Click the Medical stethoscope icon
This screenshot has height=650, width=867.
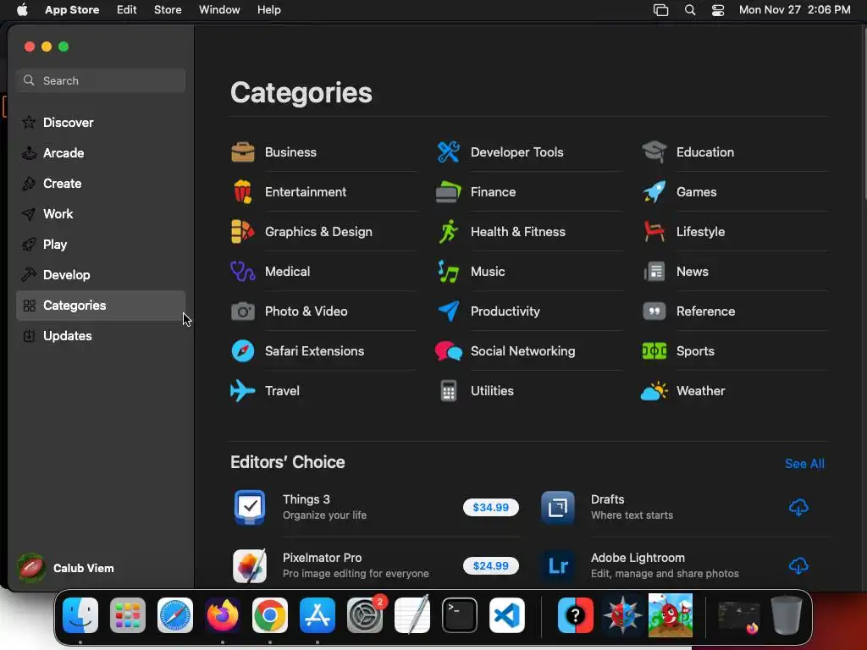pos(243,272)
